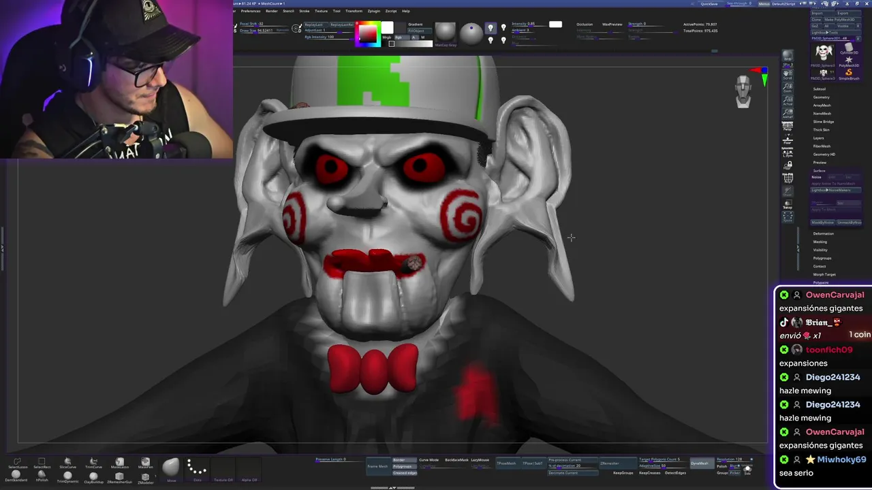Expand the Geometry palette section
The width and height of the screenshot is (872, 490).
click(x=822, y=97)
